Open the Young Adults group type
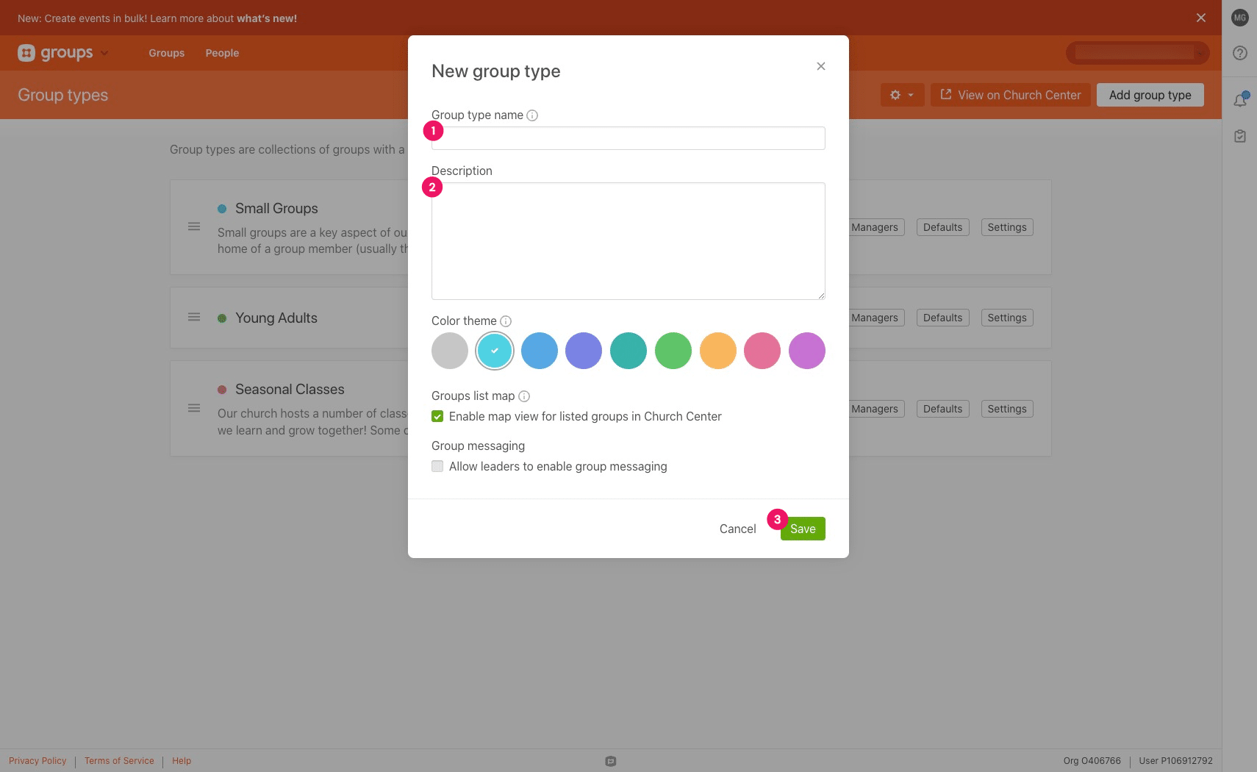Viewport: 1257px width, 772px height. click(x=276, y=318)
